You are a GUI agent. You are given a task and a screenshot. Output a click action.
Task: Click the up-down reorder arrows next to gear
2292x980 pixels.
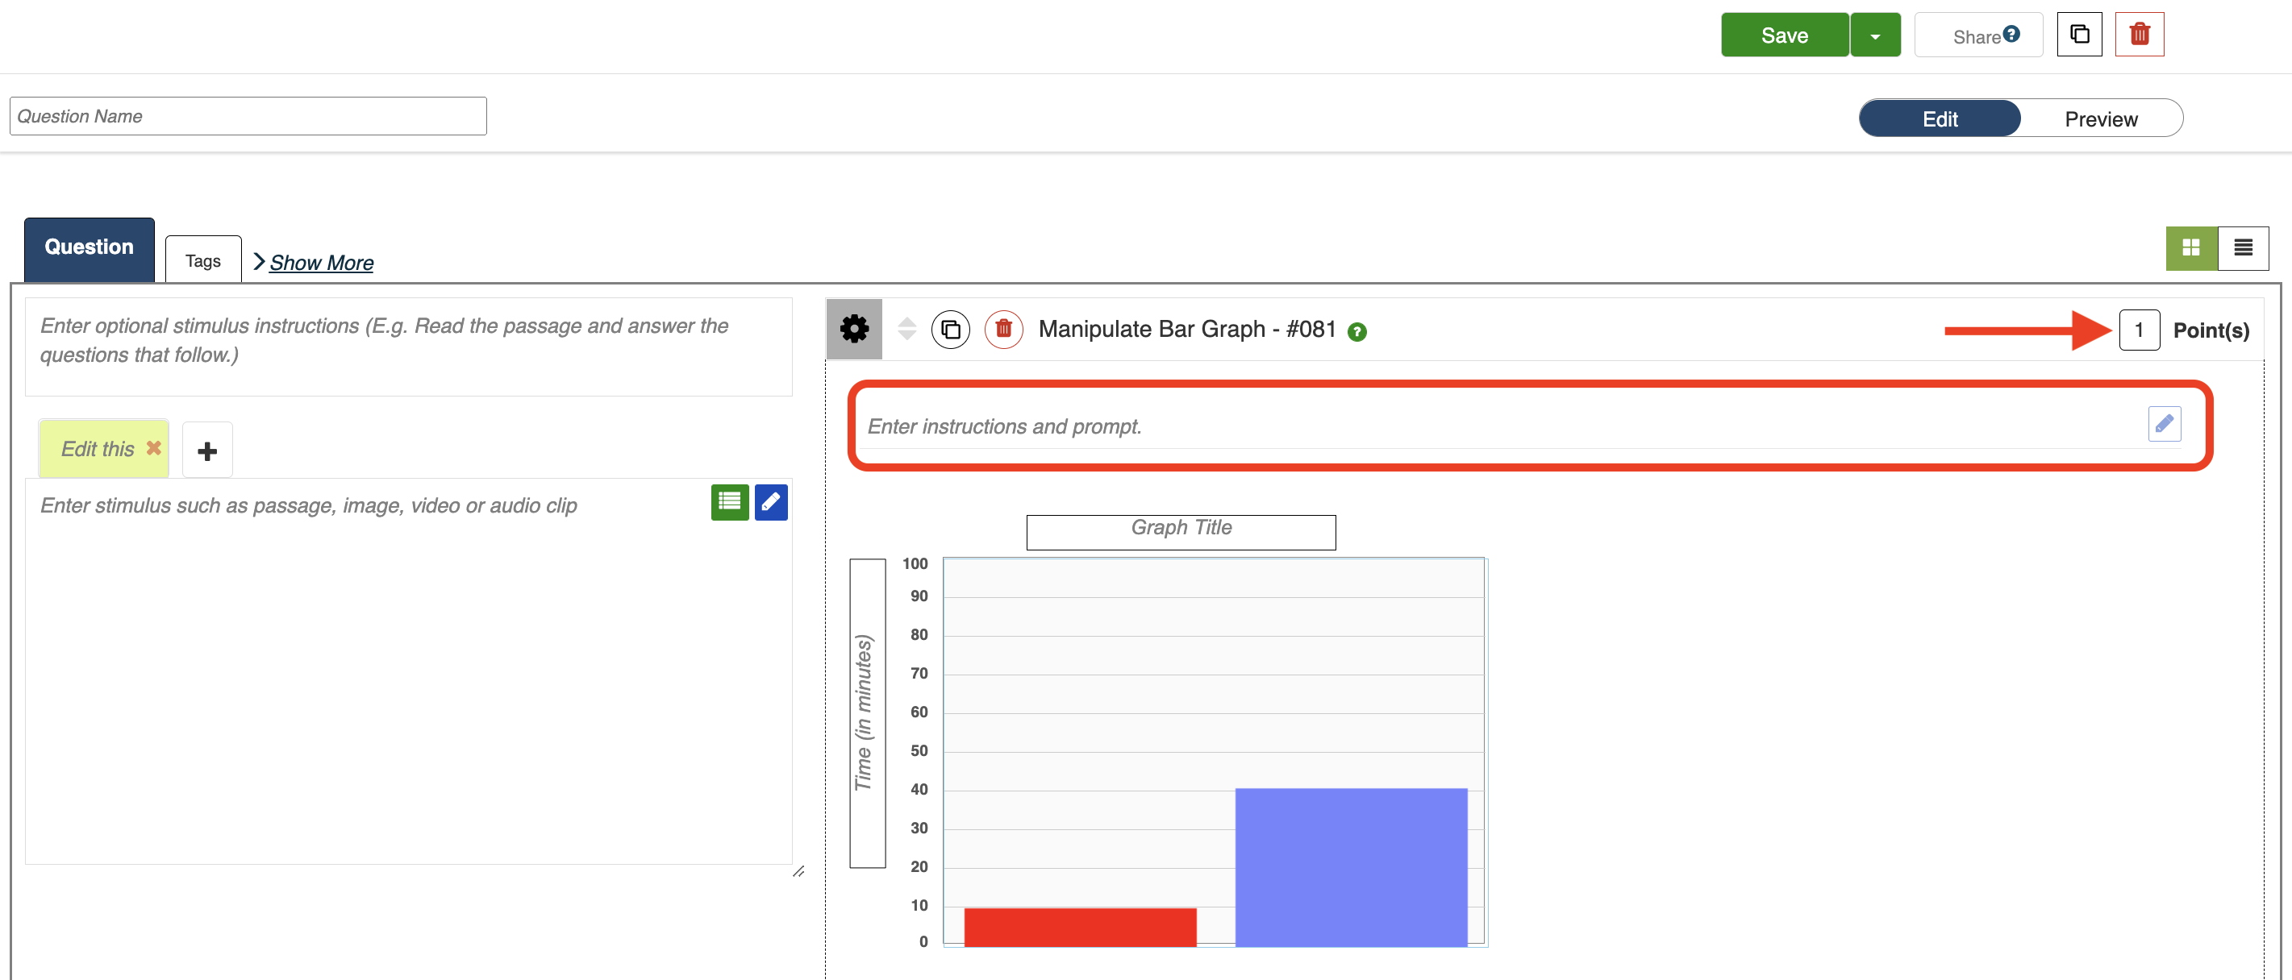(x=906, y=329)
